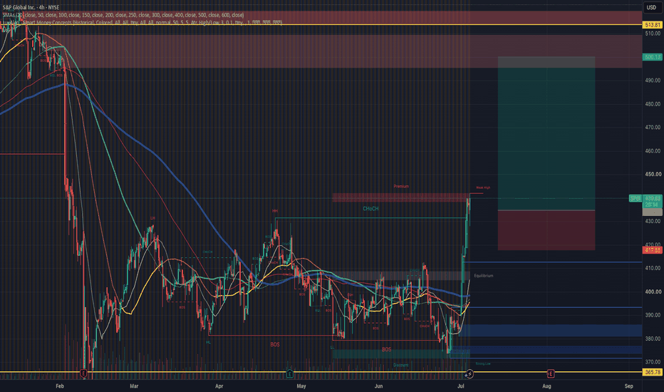Click the lightning bolt event icon near Jul
The width and height of the screenshot is (664, 392).
(470, 373)
